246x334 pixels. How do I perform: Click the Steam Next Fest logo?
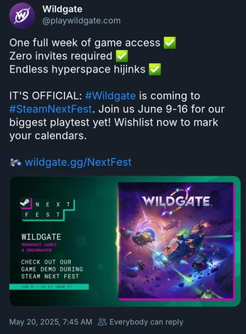click(x=48, y=209)
